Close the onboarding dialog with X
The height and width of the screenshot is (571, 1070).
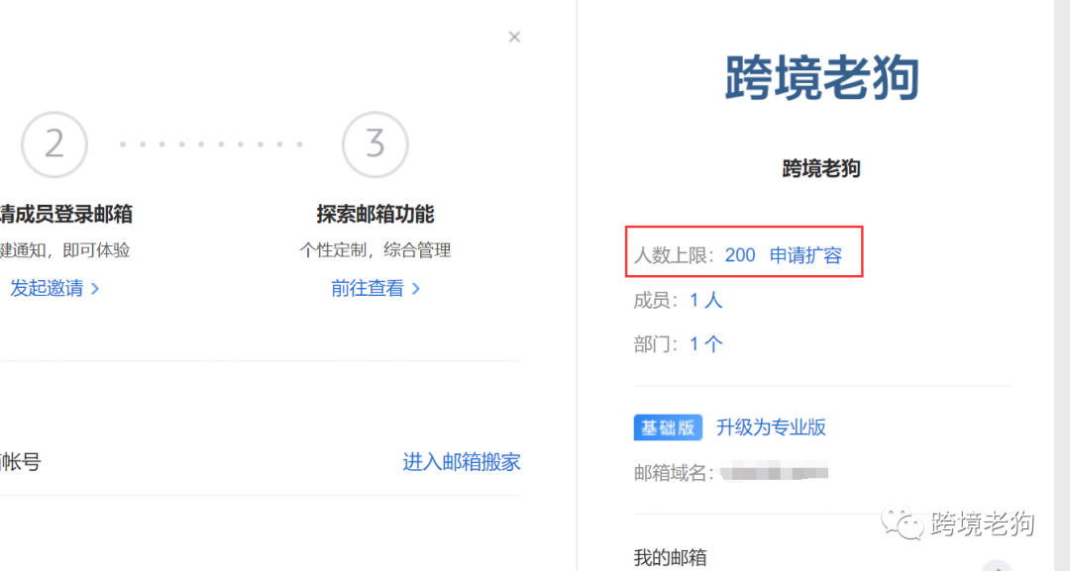(x=514, y=37)
